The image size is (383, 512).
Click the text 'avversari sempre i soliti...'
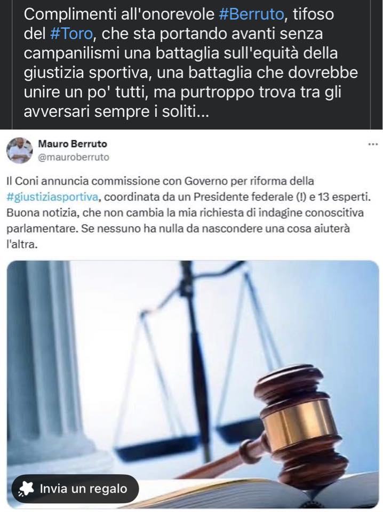pyautogui.click(x=116, y=112)
